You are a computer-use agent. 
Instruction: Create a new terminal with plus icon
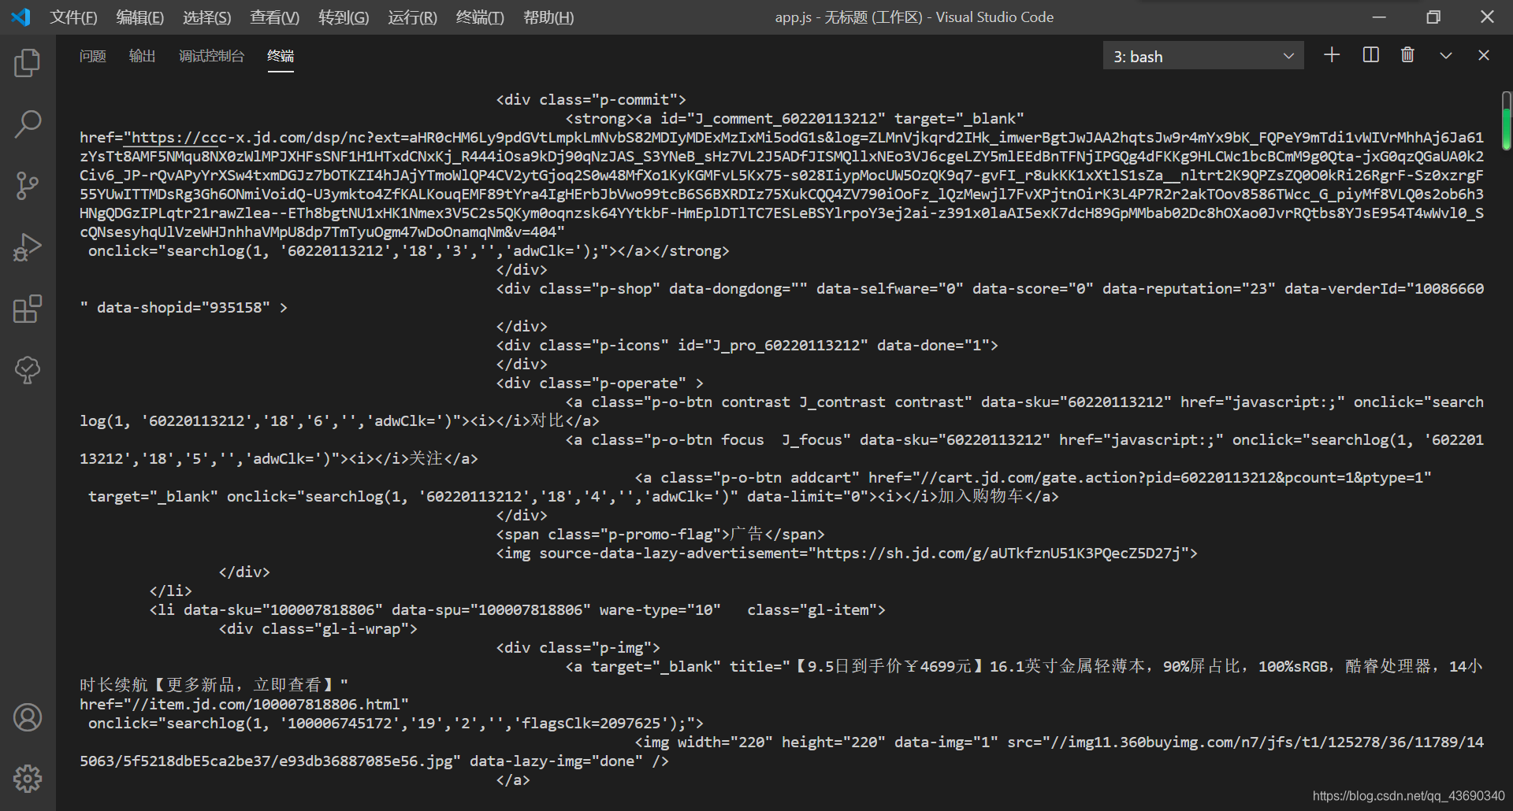pos(1332,54)
